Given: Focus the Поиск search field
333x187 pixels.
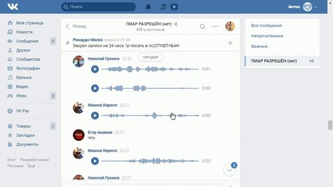Looking at the screenshot, I should click(98, 7).
